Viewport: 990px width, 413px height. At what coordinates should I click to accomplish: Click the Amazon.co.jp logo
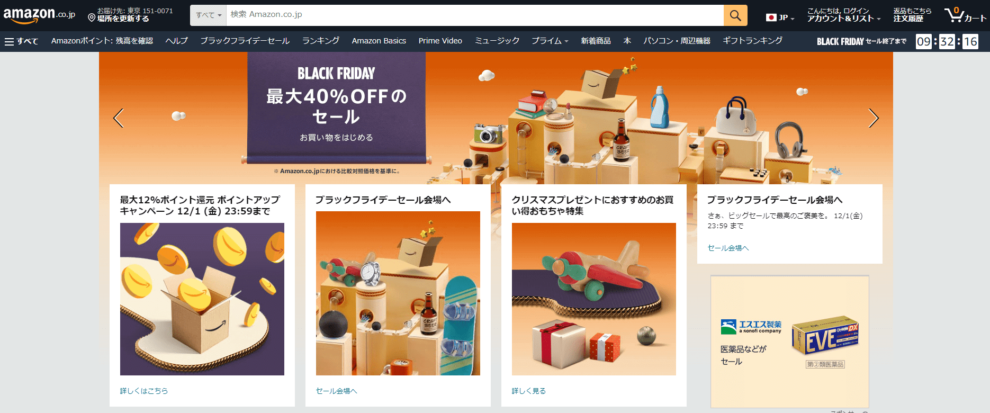(40, 15)
